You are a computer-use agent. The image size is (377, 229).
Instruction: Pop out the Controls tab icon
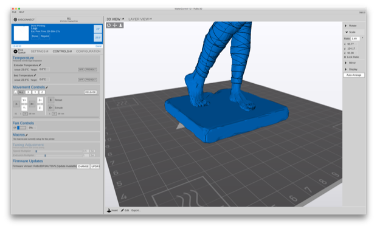71,52
